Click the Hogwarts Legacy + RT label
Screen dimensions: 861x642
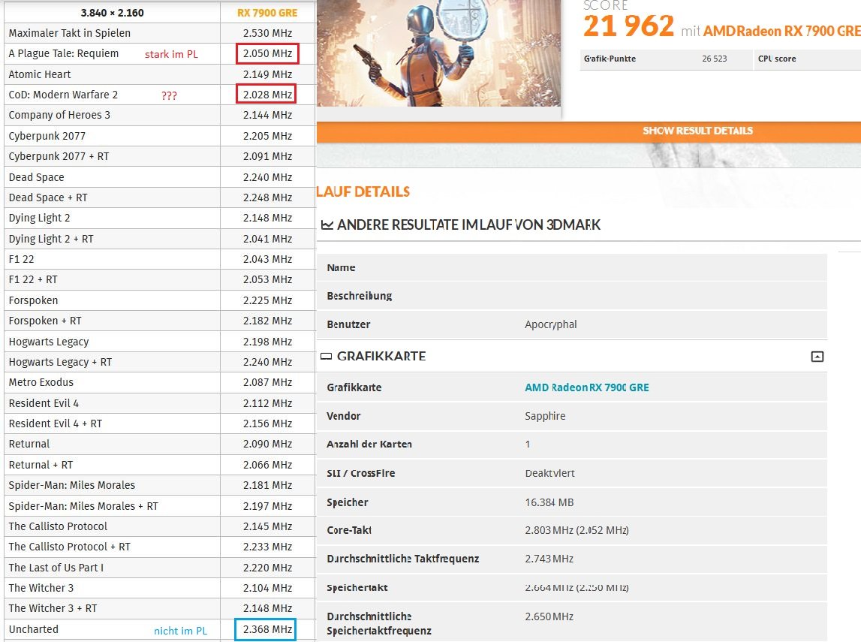click(x=60, y=362)
